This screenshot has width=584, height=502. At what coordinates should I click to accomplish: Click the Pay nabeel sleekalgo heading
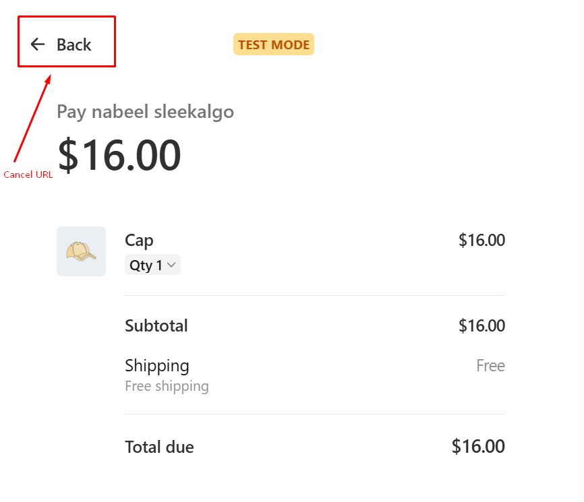tap(145, 111)
